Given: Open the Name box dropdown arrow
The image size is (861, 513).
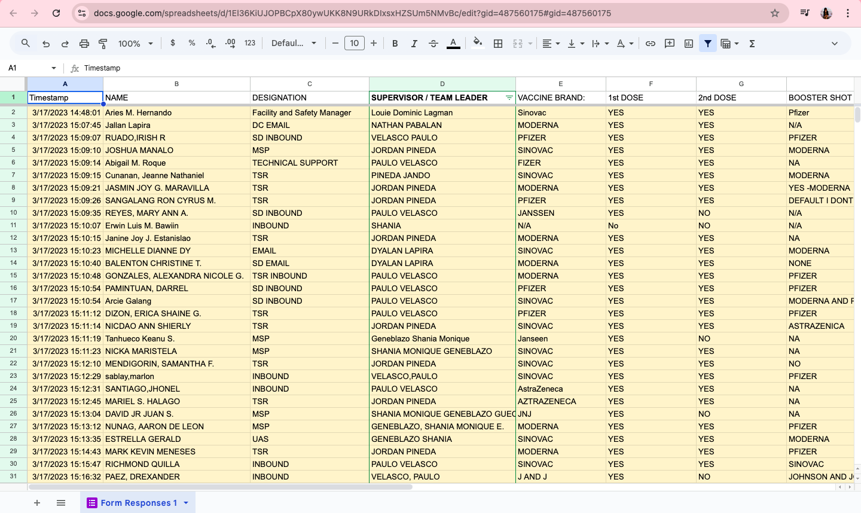Looking at the screenshot, I should (54, 68).
